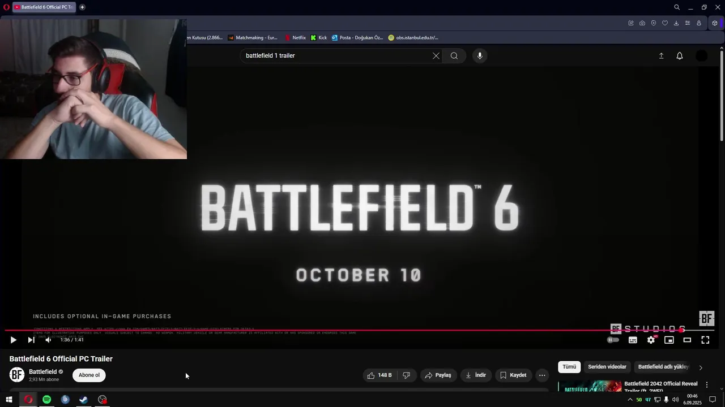
Task: Open more actions three-dot menu beside Kaydet
Action: click(x=542, y=375)
